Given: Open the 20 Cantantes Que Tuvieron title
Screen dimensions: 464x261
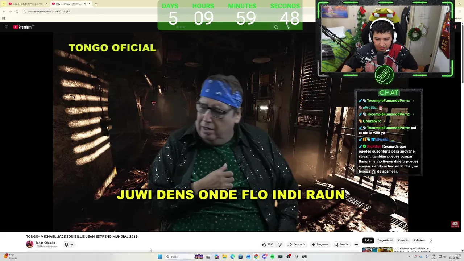Looking at the screenshot, I should 412,250.
